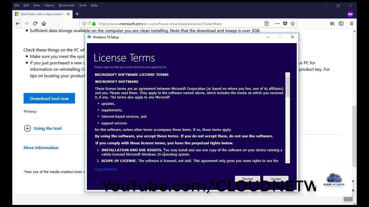Click browser page scrollbar up arrow
369x207 pixels.
pyautogui.click(x=354, y=31)
